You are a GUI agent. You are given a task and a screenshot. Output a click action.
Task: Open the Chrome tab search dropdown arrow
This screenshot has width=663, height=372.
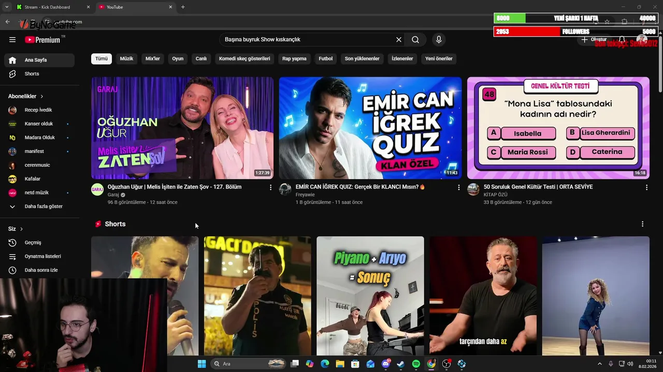6,7
